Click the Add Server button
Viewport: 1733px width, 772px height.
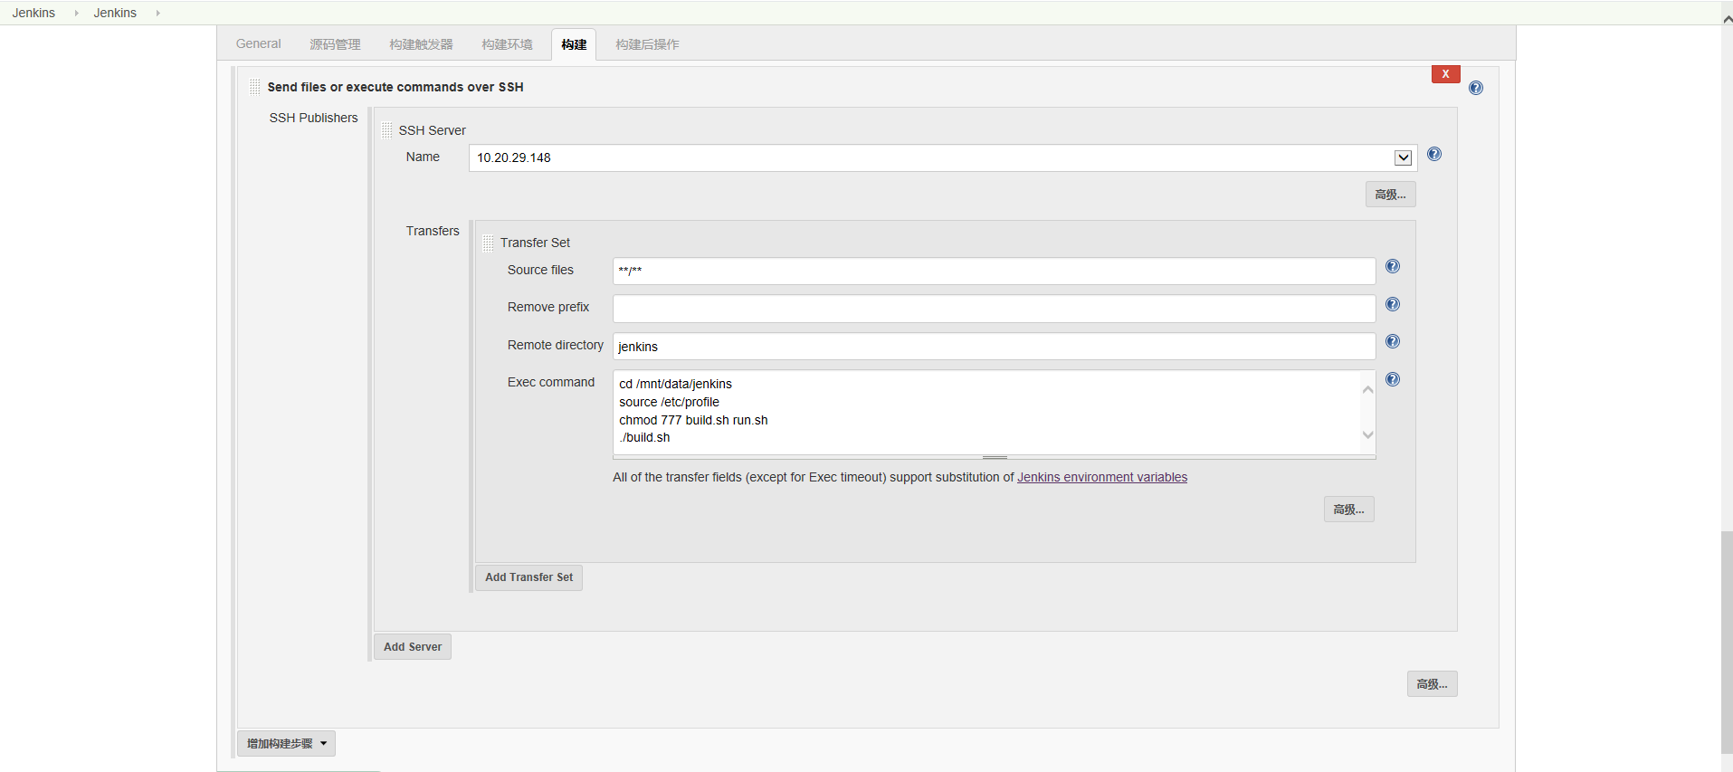pyautogui.click(x=413, y=647)
